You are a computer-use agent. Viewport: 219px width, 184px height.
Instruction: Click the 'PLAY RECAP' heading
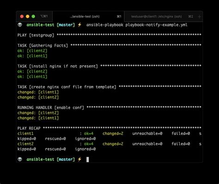[29, 128]
